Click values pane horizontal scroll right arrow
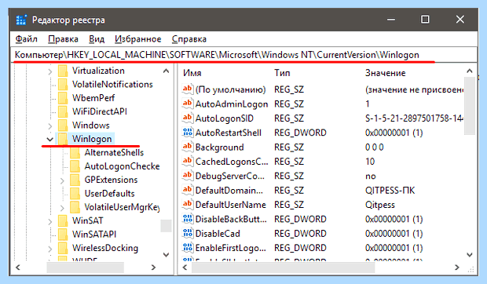The image size is (487, 284). [x=456, y=268]
